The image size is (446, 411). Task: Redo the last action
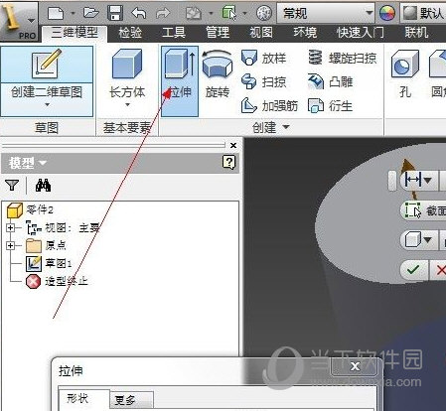click(x=163, y=13)
